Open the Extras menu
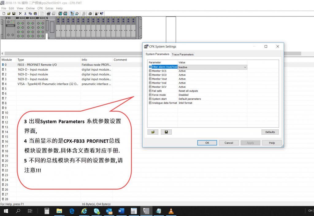 click(x=49, y=8)
